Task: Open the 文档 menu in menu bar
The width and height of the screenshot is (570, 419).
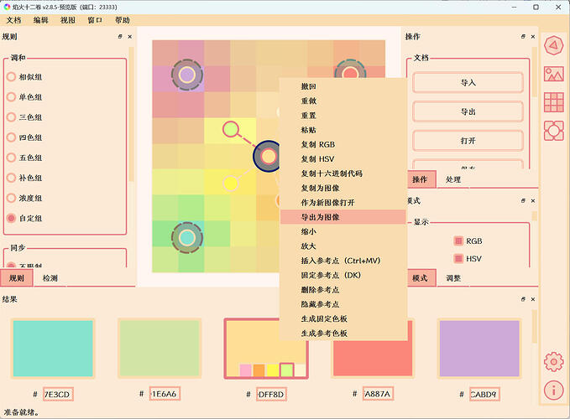Action: (14, 19)
